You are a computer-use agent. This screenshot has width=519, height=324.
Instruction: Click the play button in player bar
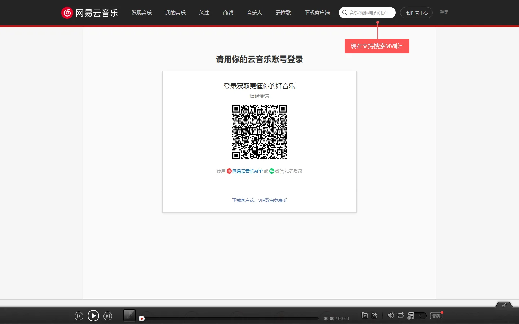click(93, 316)
